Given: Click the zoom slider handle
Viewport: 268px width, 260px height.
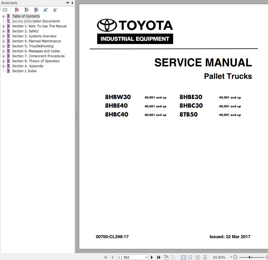Looking at the screenshot, I should [x=249, y=257].
